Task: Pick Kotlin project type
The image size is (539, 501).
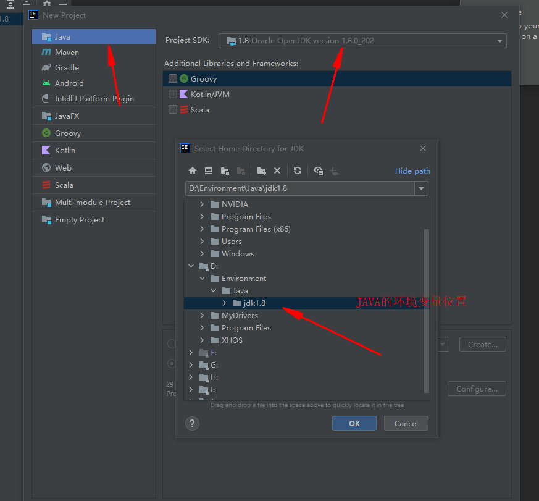Action: coord(94,150)
